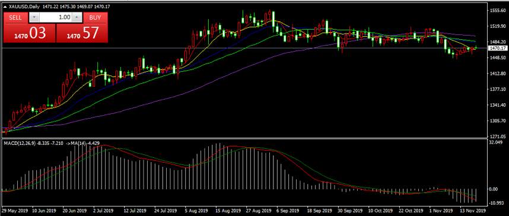Click the 1305.70 price scale label
Screen dimensions: 509x216
498,121
